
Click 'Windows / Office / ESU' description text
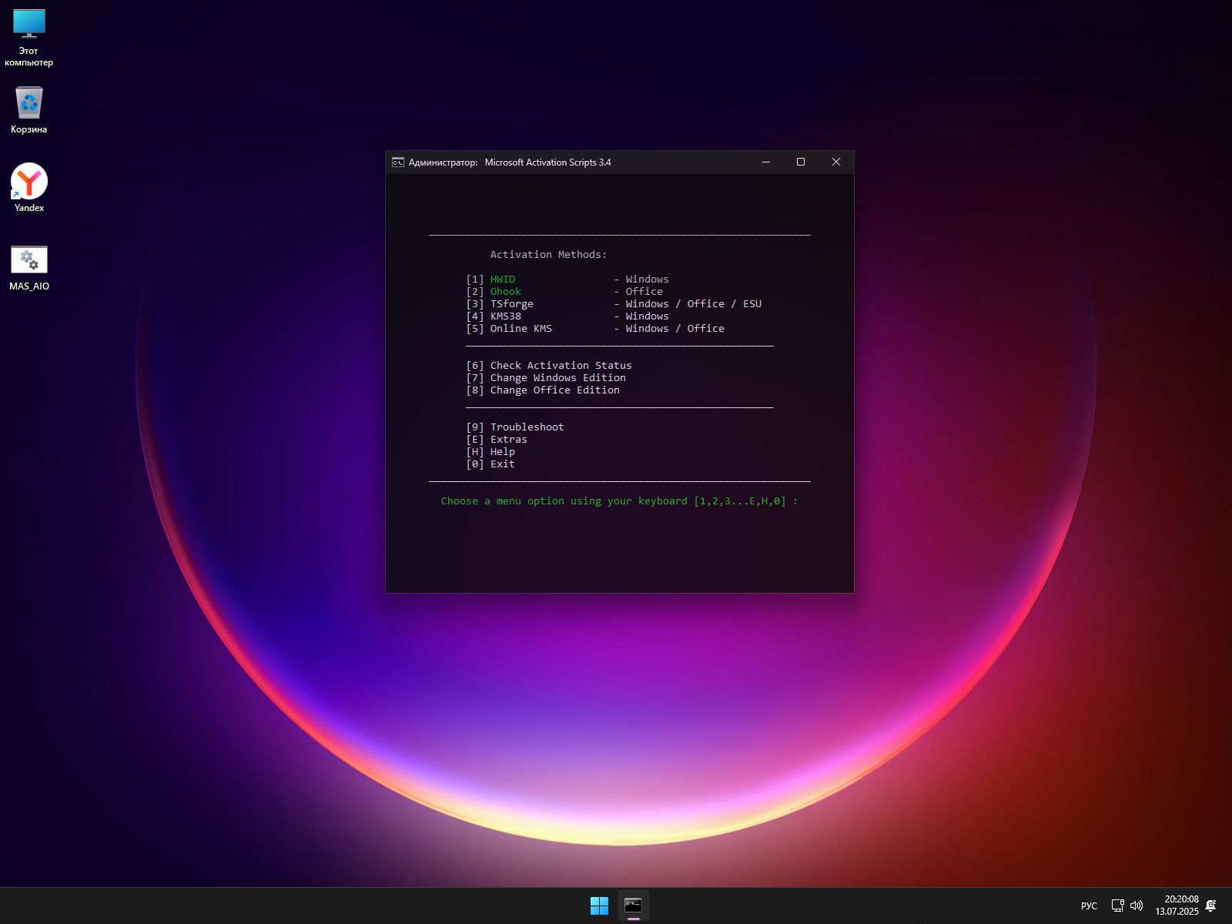tap(694, 304)
